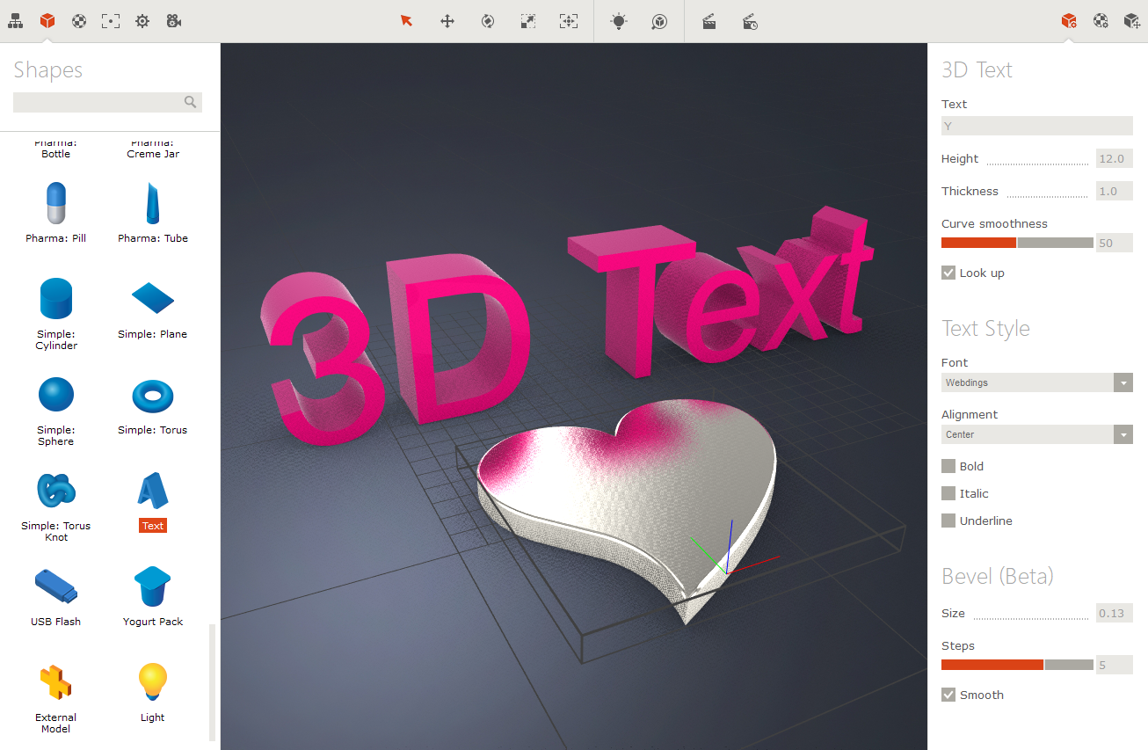1148x750 pixels.
Task: Click the Thickness dotted slider track
Action: coord(1048,196)
